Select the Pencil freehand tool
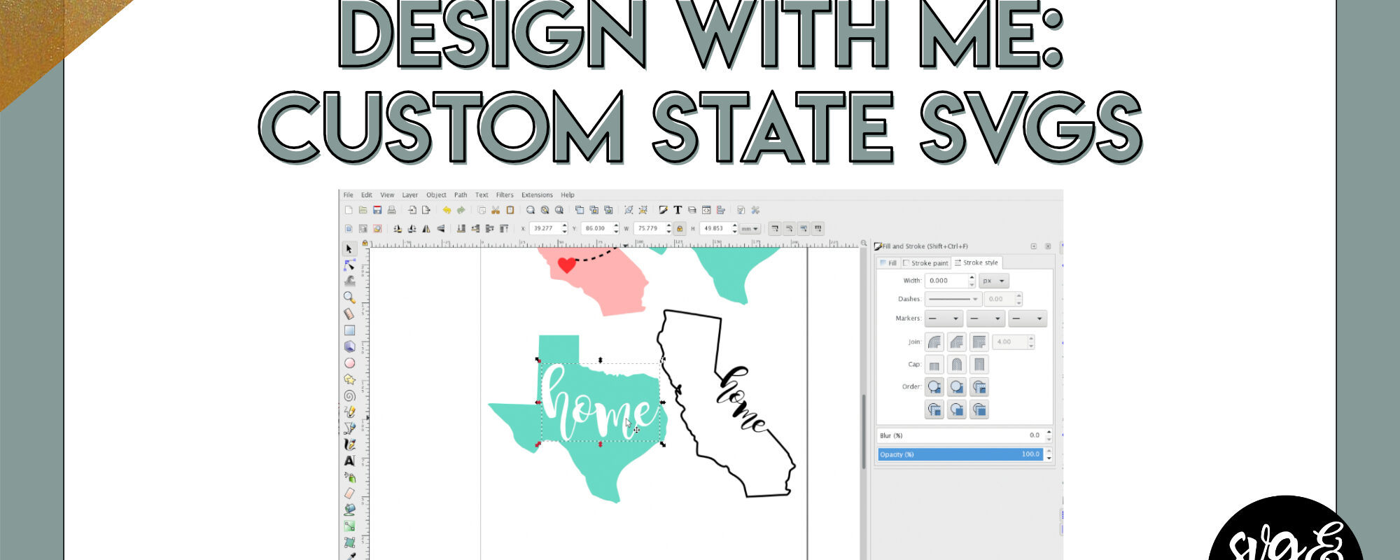This screenshot has height=560, width=1400. click(x=349, y=412)
